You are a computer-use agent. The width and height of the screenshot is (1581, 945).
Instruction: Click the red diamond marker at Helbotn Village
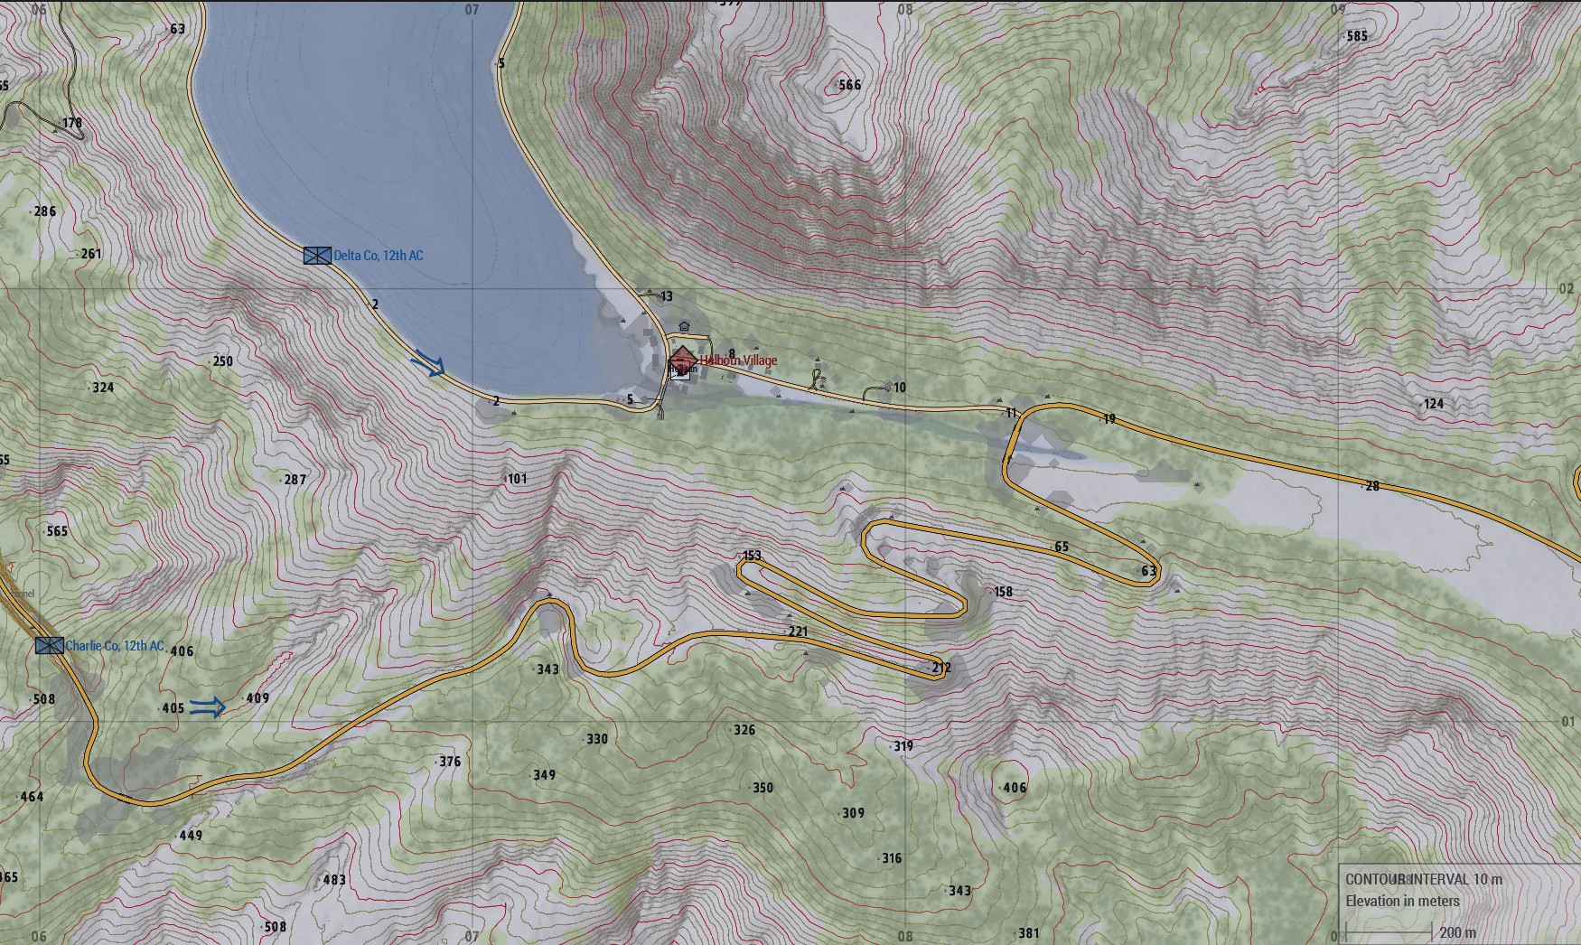[682, 360]
